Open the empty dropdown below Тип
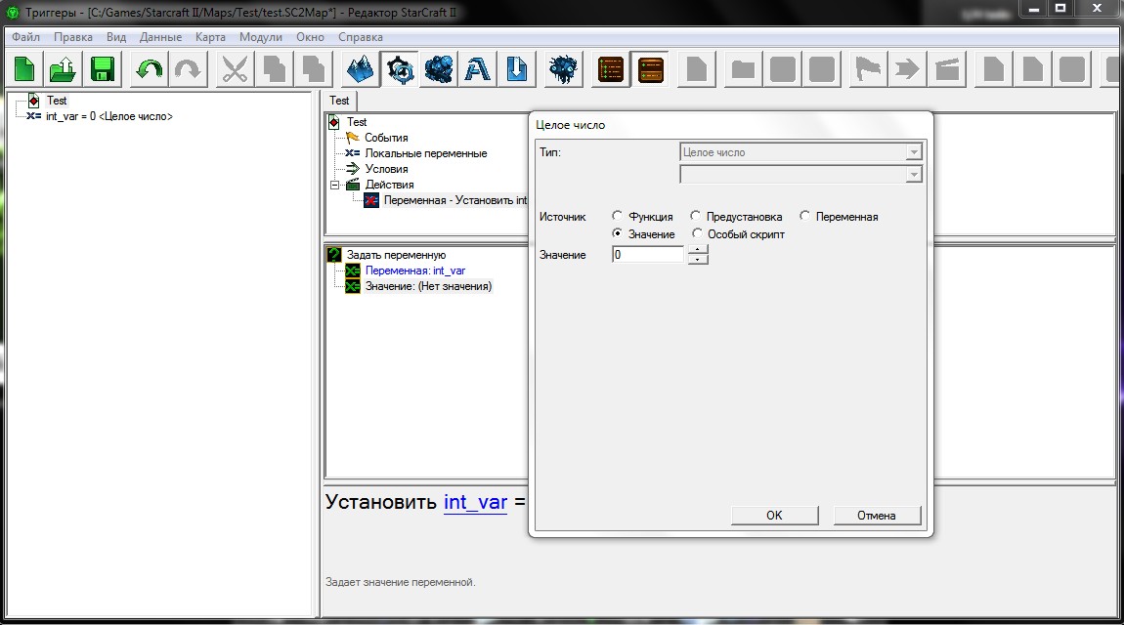Screen dimensions: 1124x625 coord(800,175)
